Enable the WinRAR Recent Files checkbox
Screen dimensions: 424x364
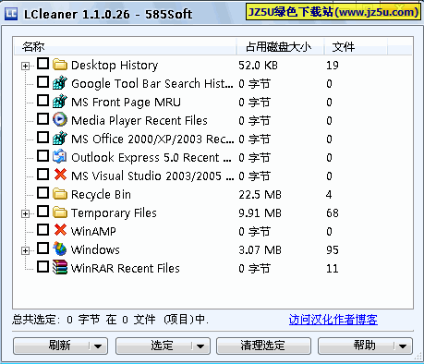pyautogui.click(x=42, y=267)
